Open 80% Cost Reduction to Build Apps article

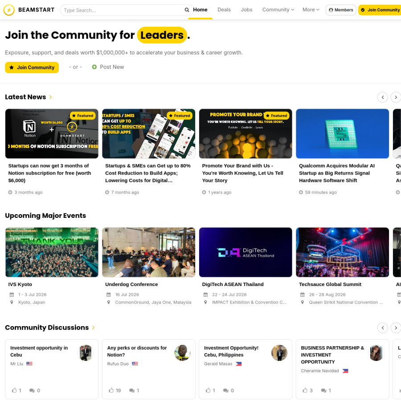[x=148, y=173]
